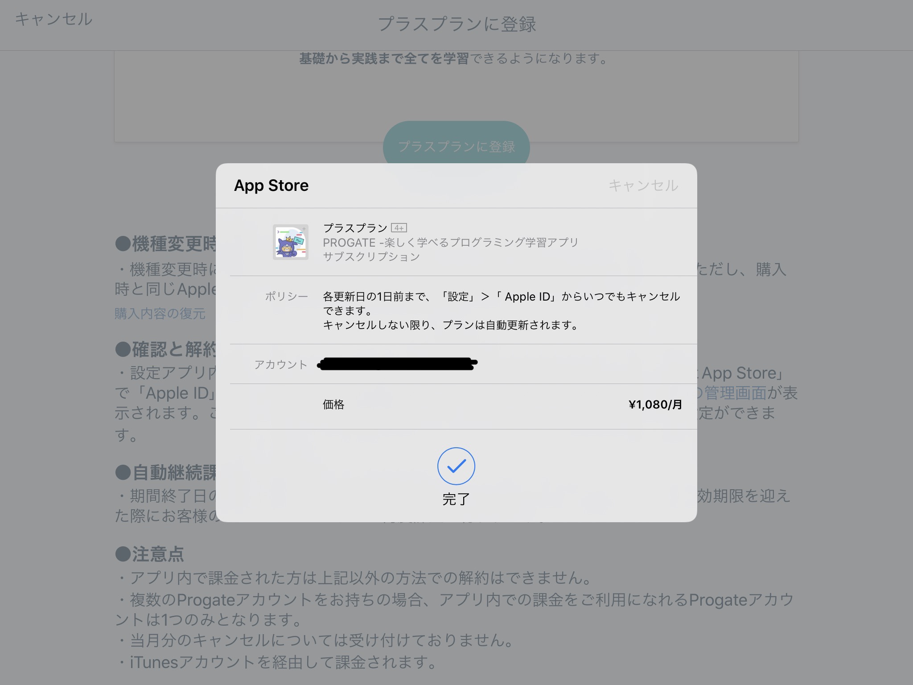Tap the App Store dialog title

pyautogui.click(x=271, y=186)
